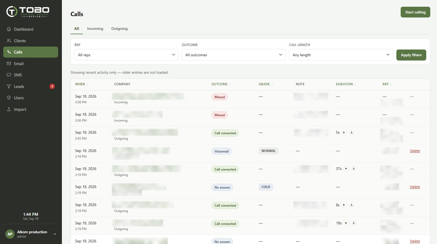
Task: Delete the Voicemail call entry
Action: [415, 151]
